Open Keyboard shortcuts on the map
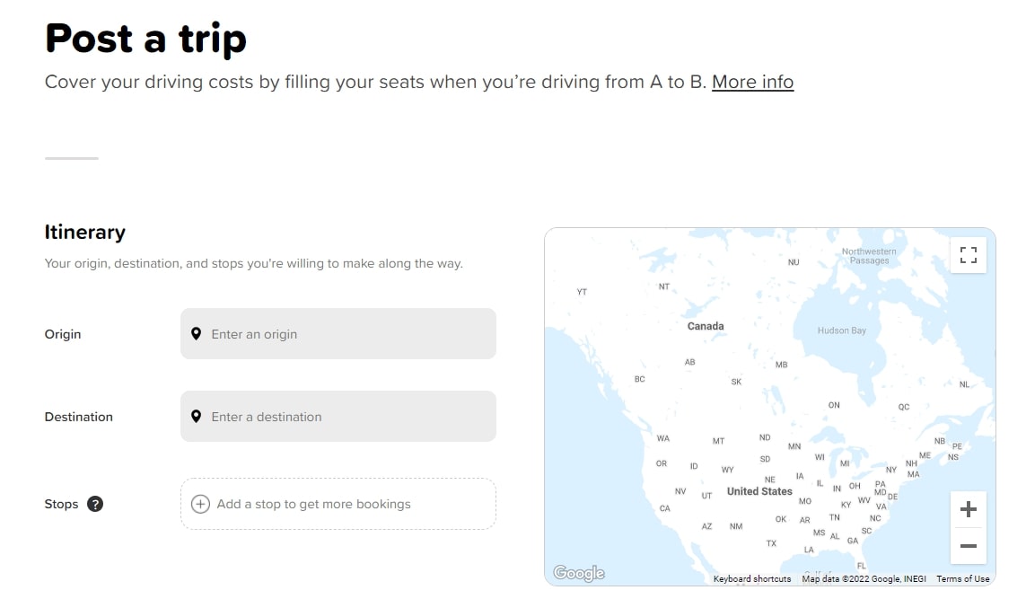The image size is (1026, 599). [x=751, y=579]
